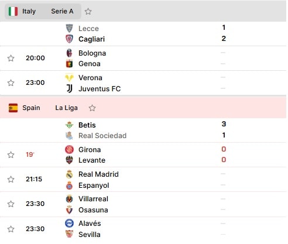The width and height of the screenshot is (288, 244).
Task: Star the Verona vs Juventus match
Action: pos(11,83)
